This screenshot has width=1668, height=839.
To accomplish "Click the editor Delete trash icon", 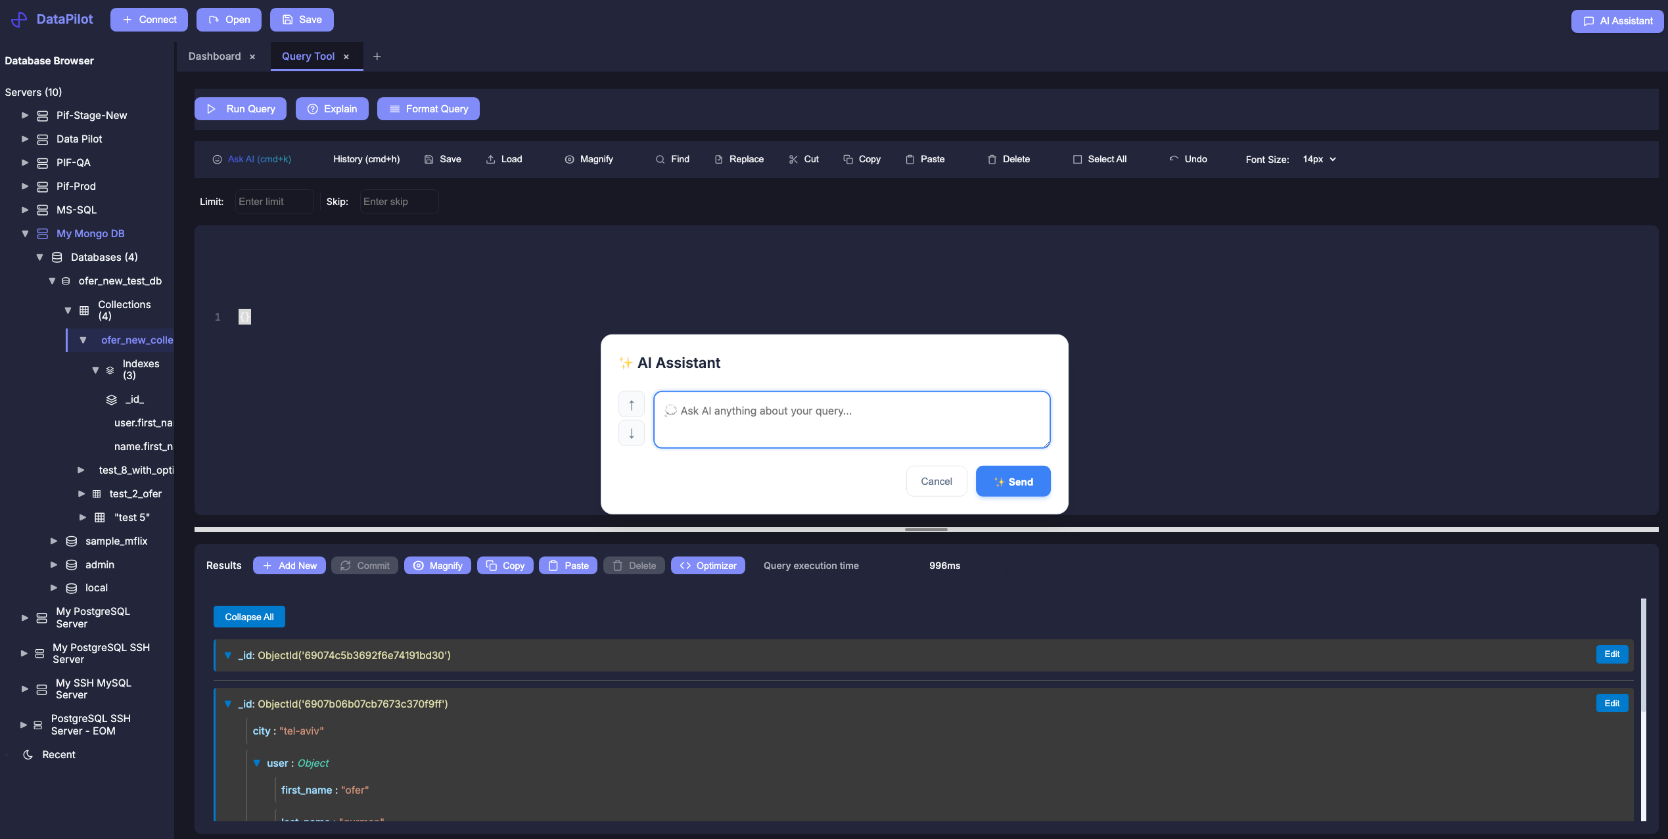I will pos(992,160).
